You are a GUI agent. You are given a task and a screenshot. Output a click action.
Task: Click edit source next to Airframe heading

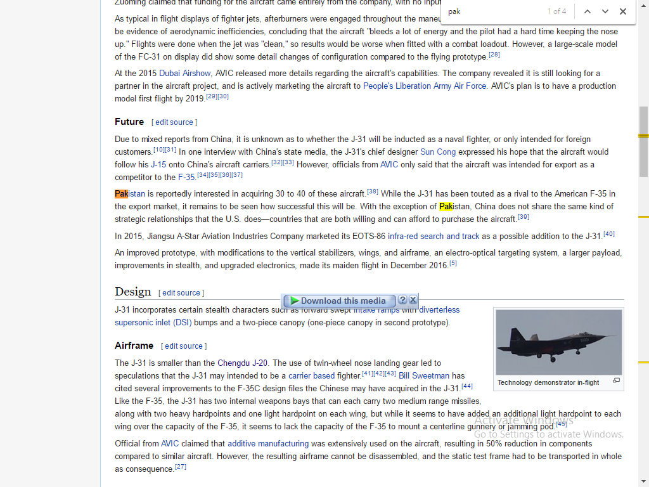point(184,346)
